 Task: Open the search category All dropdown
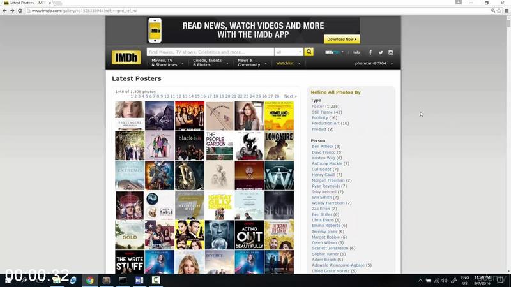pos(289,52)
